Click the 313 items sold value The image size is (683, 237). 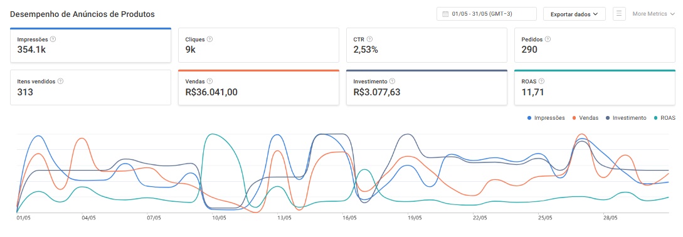tap(25, 92)
